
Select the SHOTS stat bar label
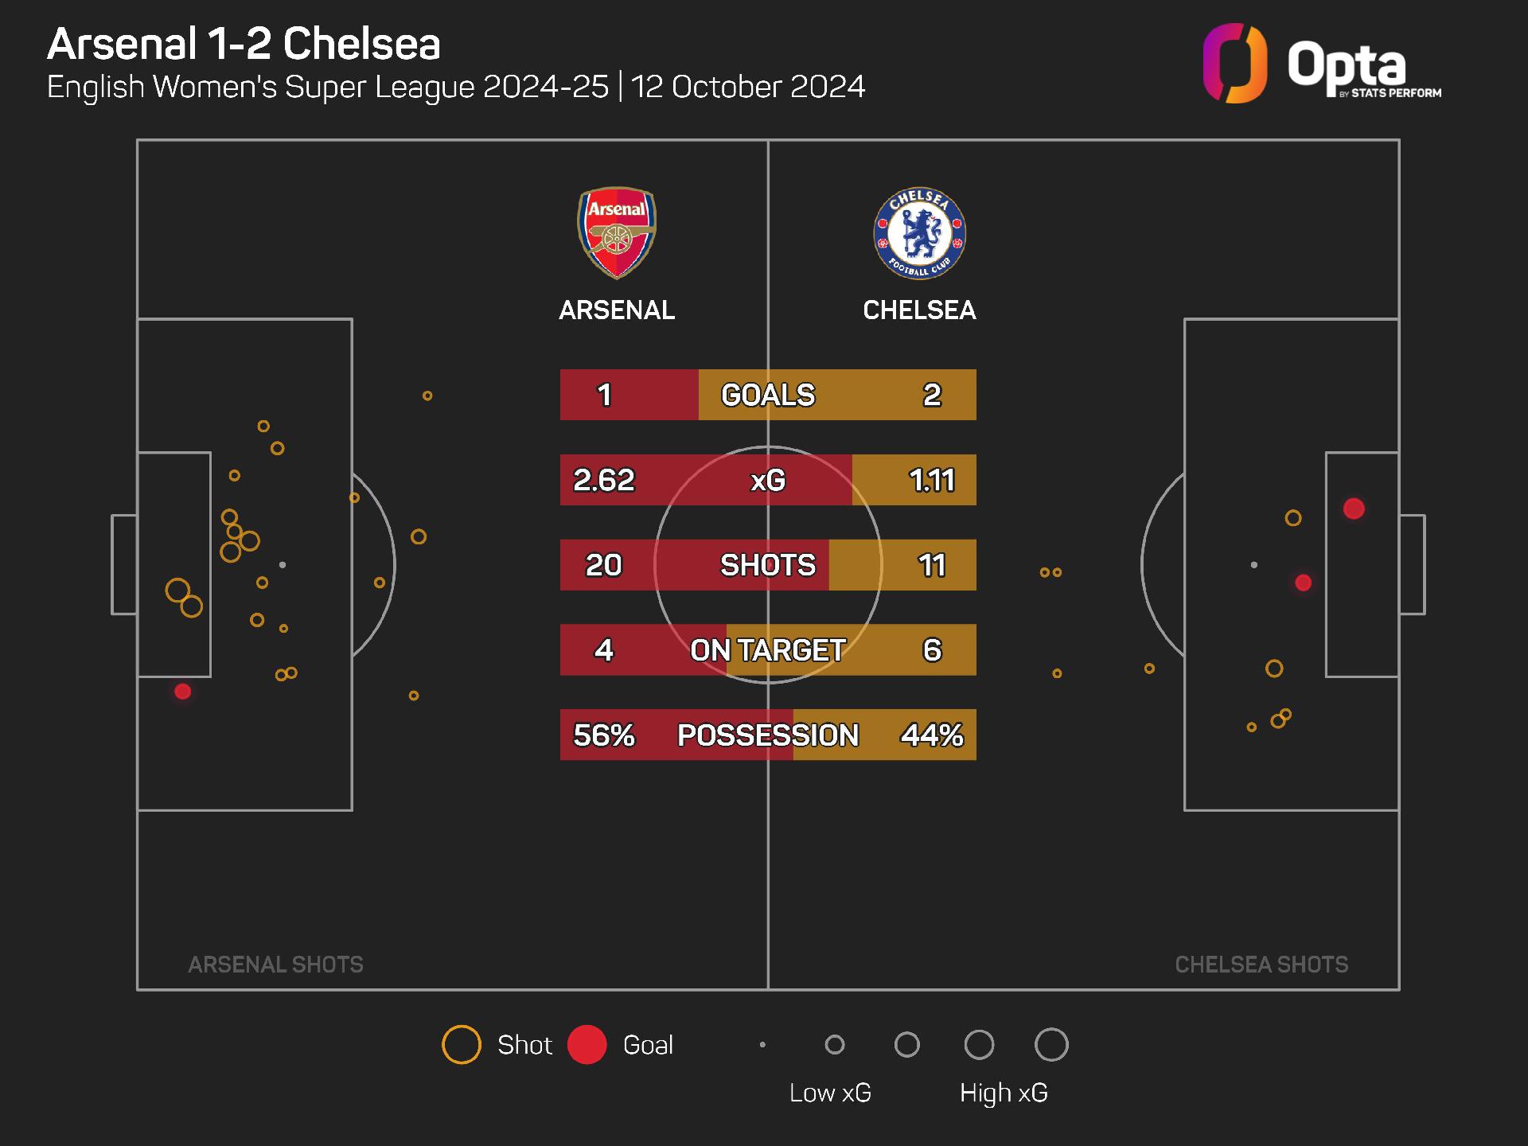click(x=768, y=565)
